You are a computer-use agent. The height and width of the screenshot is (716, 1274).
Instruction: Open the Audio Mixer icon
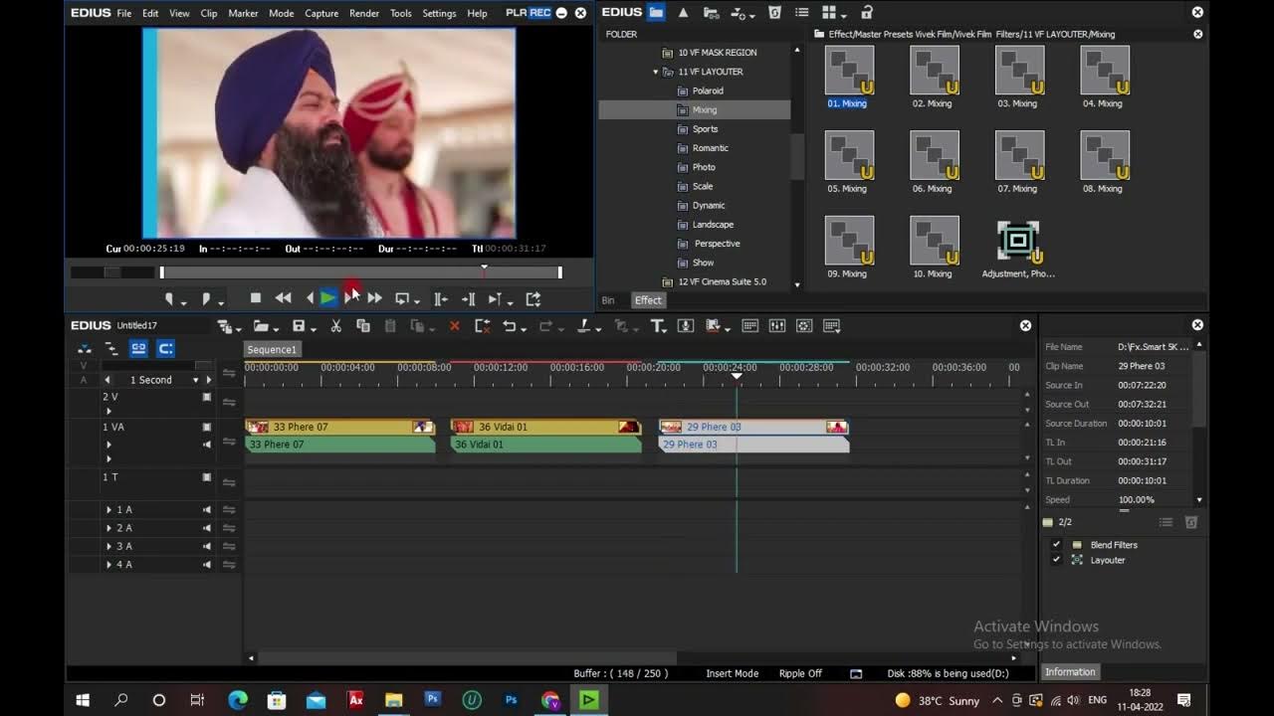point(777,326)
